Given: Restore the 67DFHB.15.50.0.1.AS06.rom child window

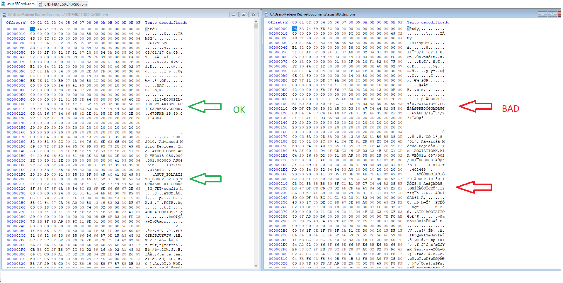Looking at the screenshot, I should (x=244, y=14).
